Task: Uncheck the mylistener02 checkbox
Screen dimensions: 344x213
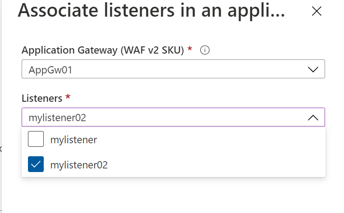Action: click(36, 165)
